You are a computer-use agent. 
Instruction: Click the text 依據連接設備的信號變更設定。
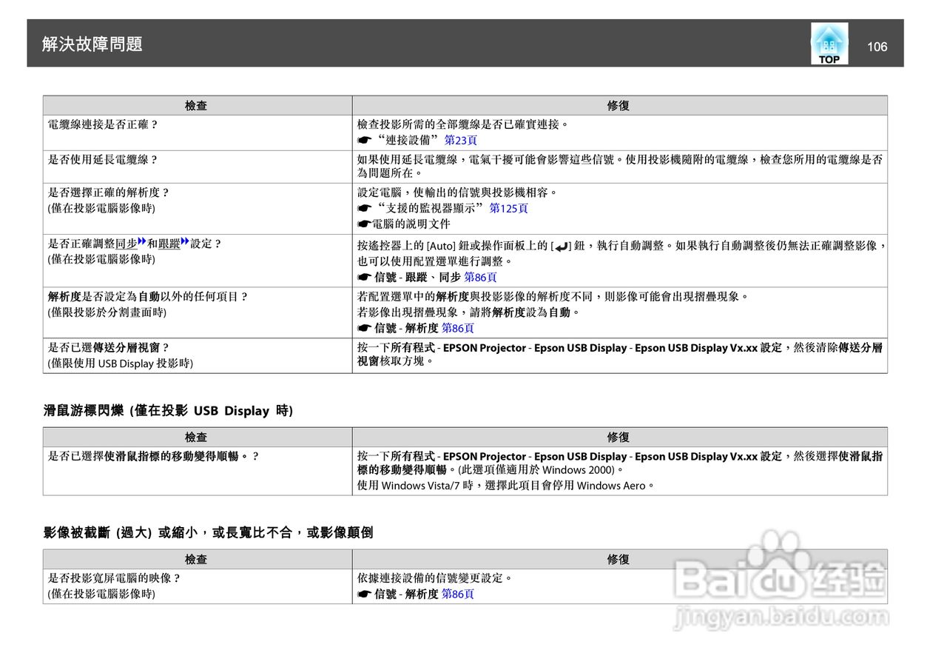[x=435, y=578]
